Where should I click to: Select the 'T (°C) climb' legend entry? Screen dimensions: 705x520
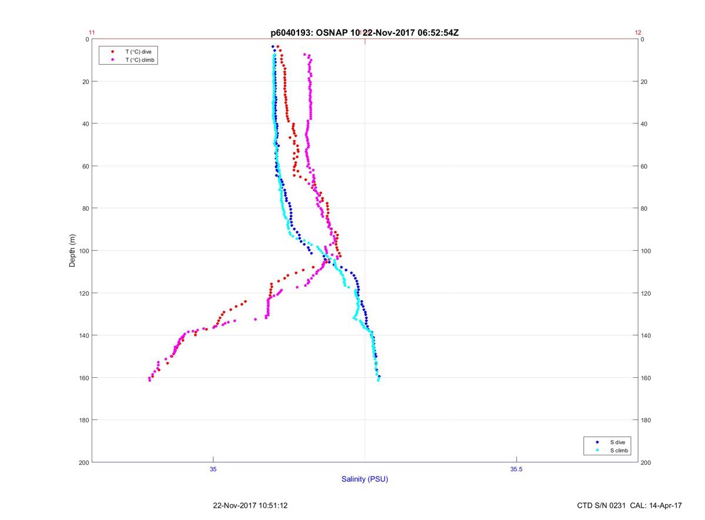[x=140, y=60]
